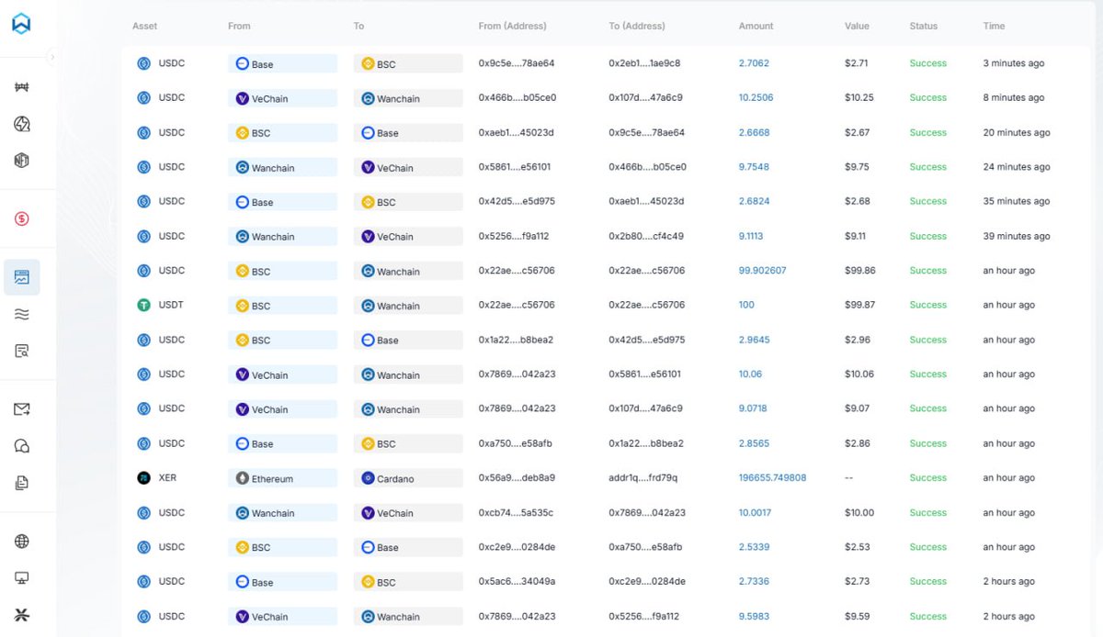The width and height of the screenshot is (1103, 637).
Task: Open the bridge icon in the sidebar
Action: click(x=22, y=87)
